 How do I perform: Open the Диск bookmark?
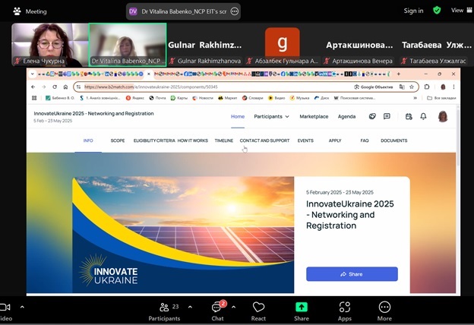click(321, 98)
